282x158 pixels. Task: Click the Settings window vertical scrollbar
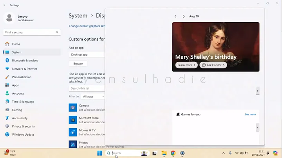tap(281, 75)
